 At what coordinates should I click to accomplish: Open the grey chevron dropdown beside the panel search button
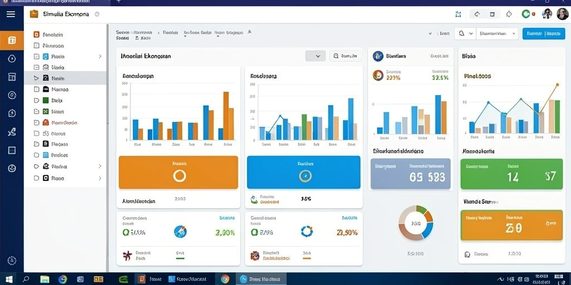pos(316,56)
